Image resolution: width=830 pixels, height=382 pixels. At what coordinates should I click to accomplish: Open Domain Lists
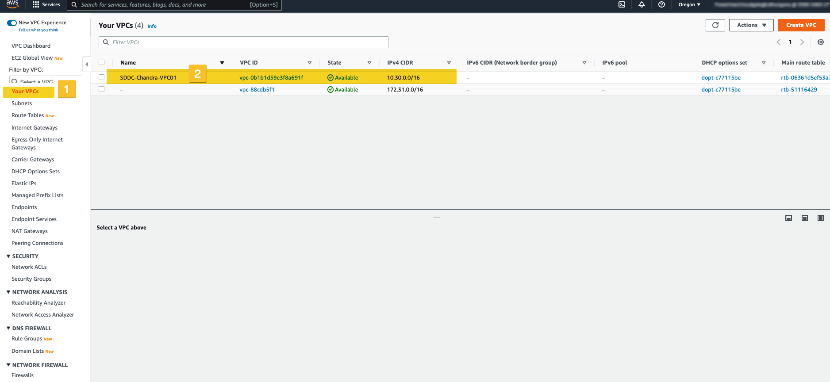pyautogui.click(x=27, y=351)
